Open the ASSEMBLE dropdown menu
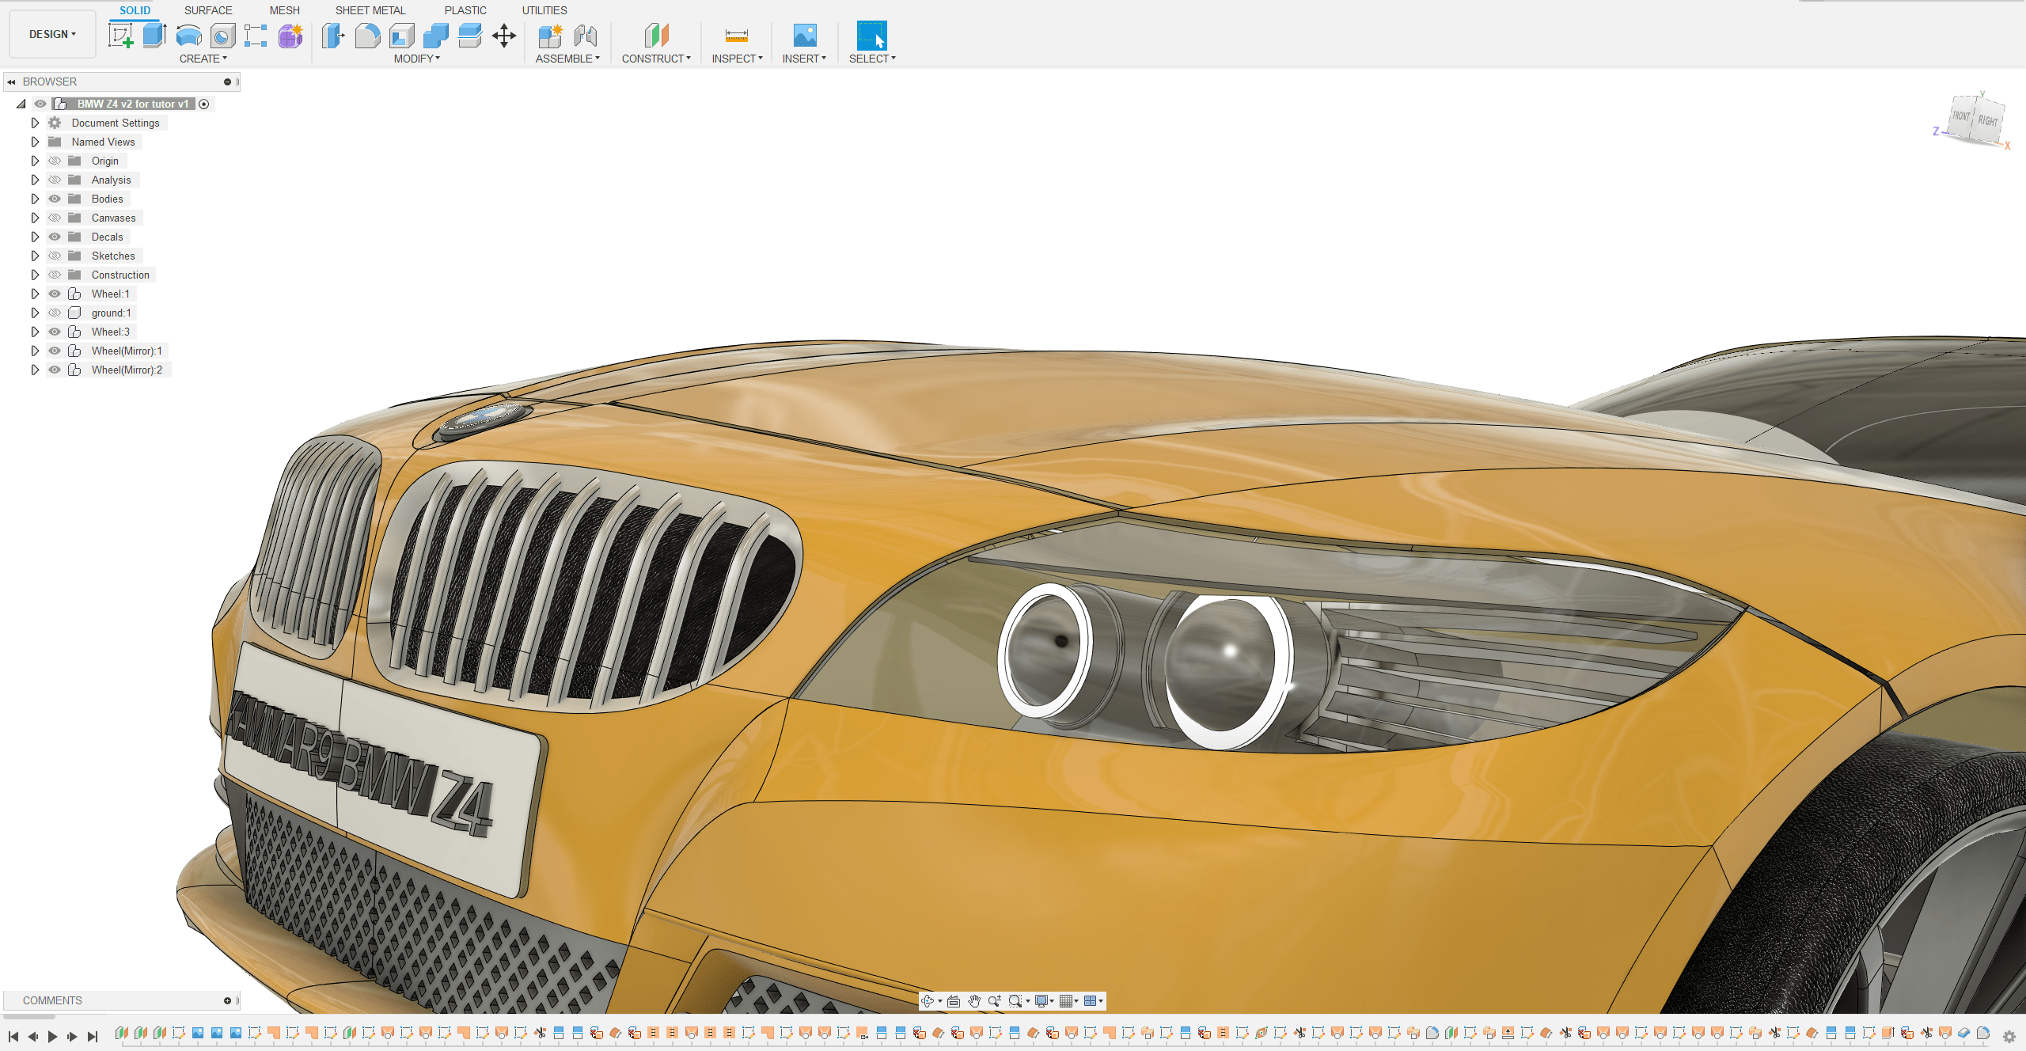The image size is (2026, 1051). (567, 59)
